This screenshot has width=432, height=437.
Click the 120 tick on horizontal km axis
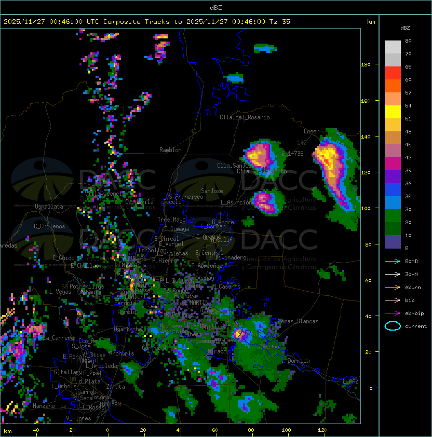322,430
